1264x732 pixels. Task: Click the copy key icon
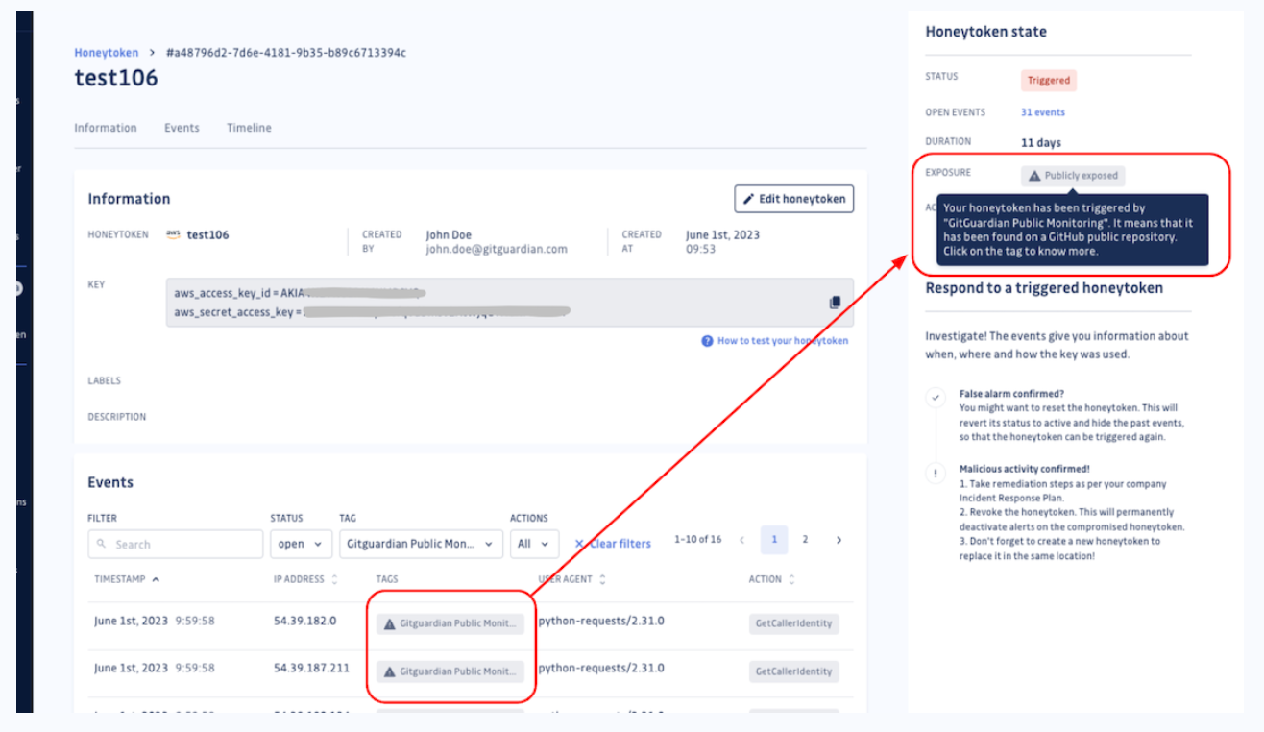point(835,303)
